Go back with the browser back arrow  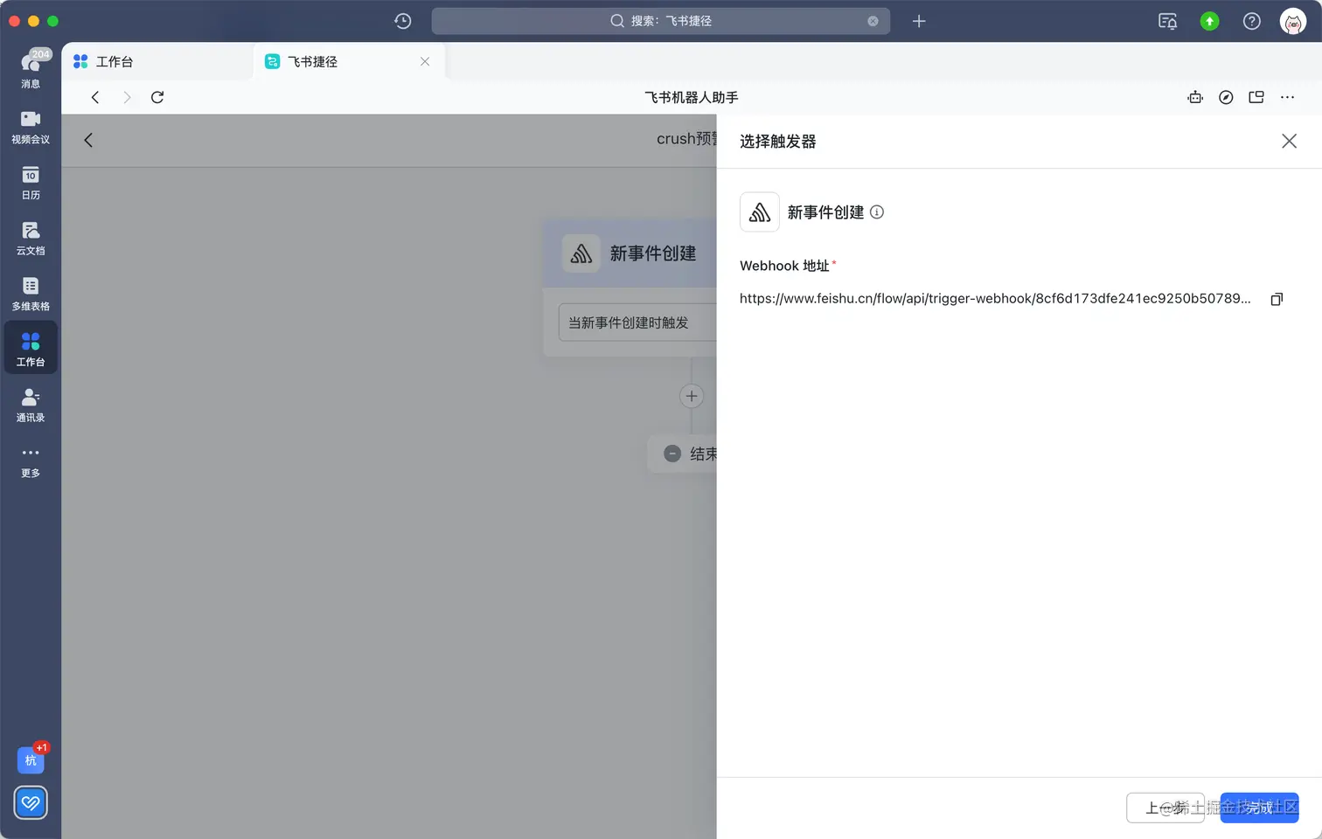coord(95,97)
